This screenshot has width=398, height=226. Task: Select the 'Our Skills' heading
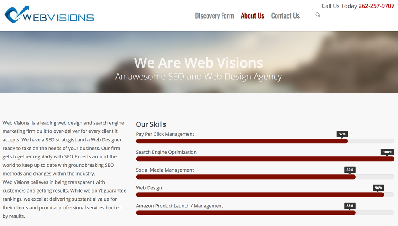pyautogui.click(x=151, y=124)
